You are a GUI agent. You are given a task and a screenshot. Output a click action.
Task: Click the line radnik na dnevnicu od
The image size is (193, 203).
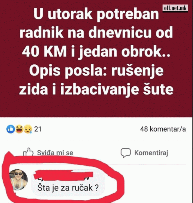(x=96, y=32)
